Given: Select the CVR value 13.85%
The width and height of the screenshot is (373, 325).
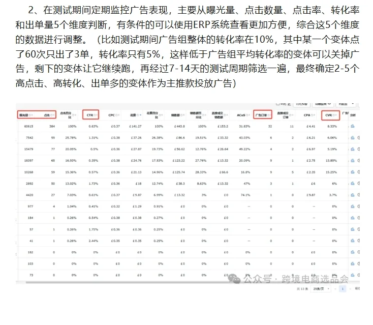Looking at the screenshot, I should click(x=331, y=161).
